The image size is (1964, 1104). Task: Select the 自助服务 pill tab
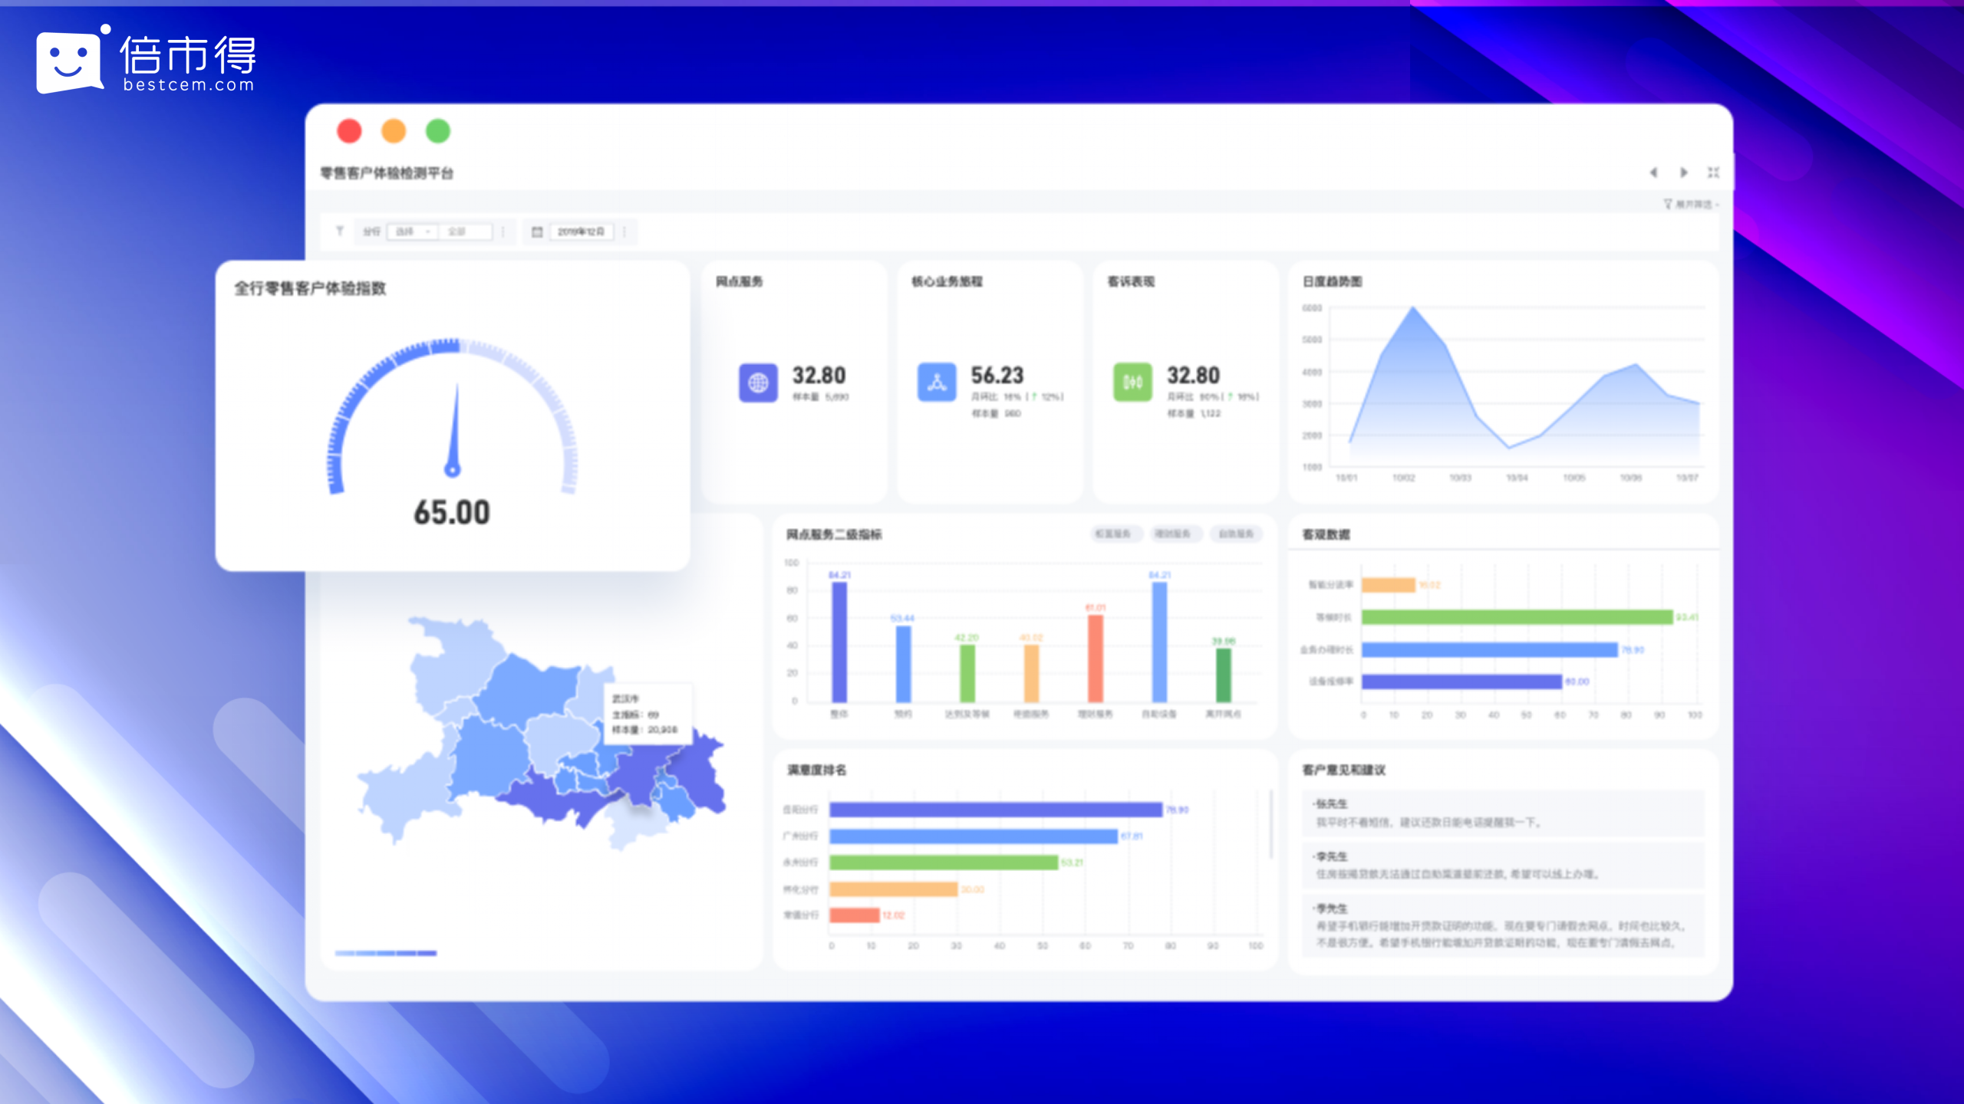(1236, 534)
